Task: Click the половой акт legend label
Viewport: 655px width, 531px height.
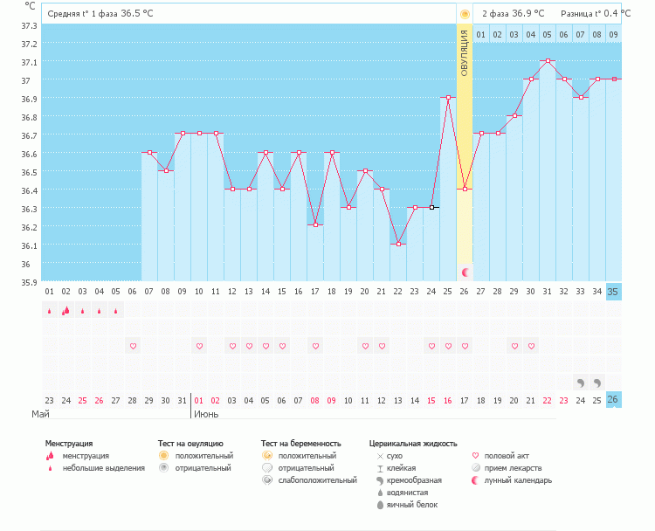Action: coord(507,456)
